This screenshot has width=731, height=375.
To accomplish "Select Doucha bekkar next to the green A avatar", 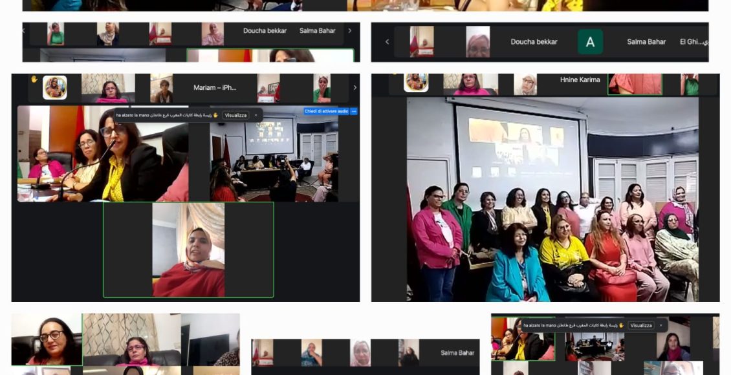I will [534, 42].
